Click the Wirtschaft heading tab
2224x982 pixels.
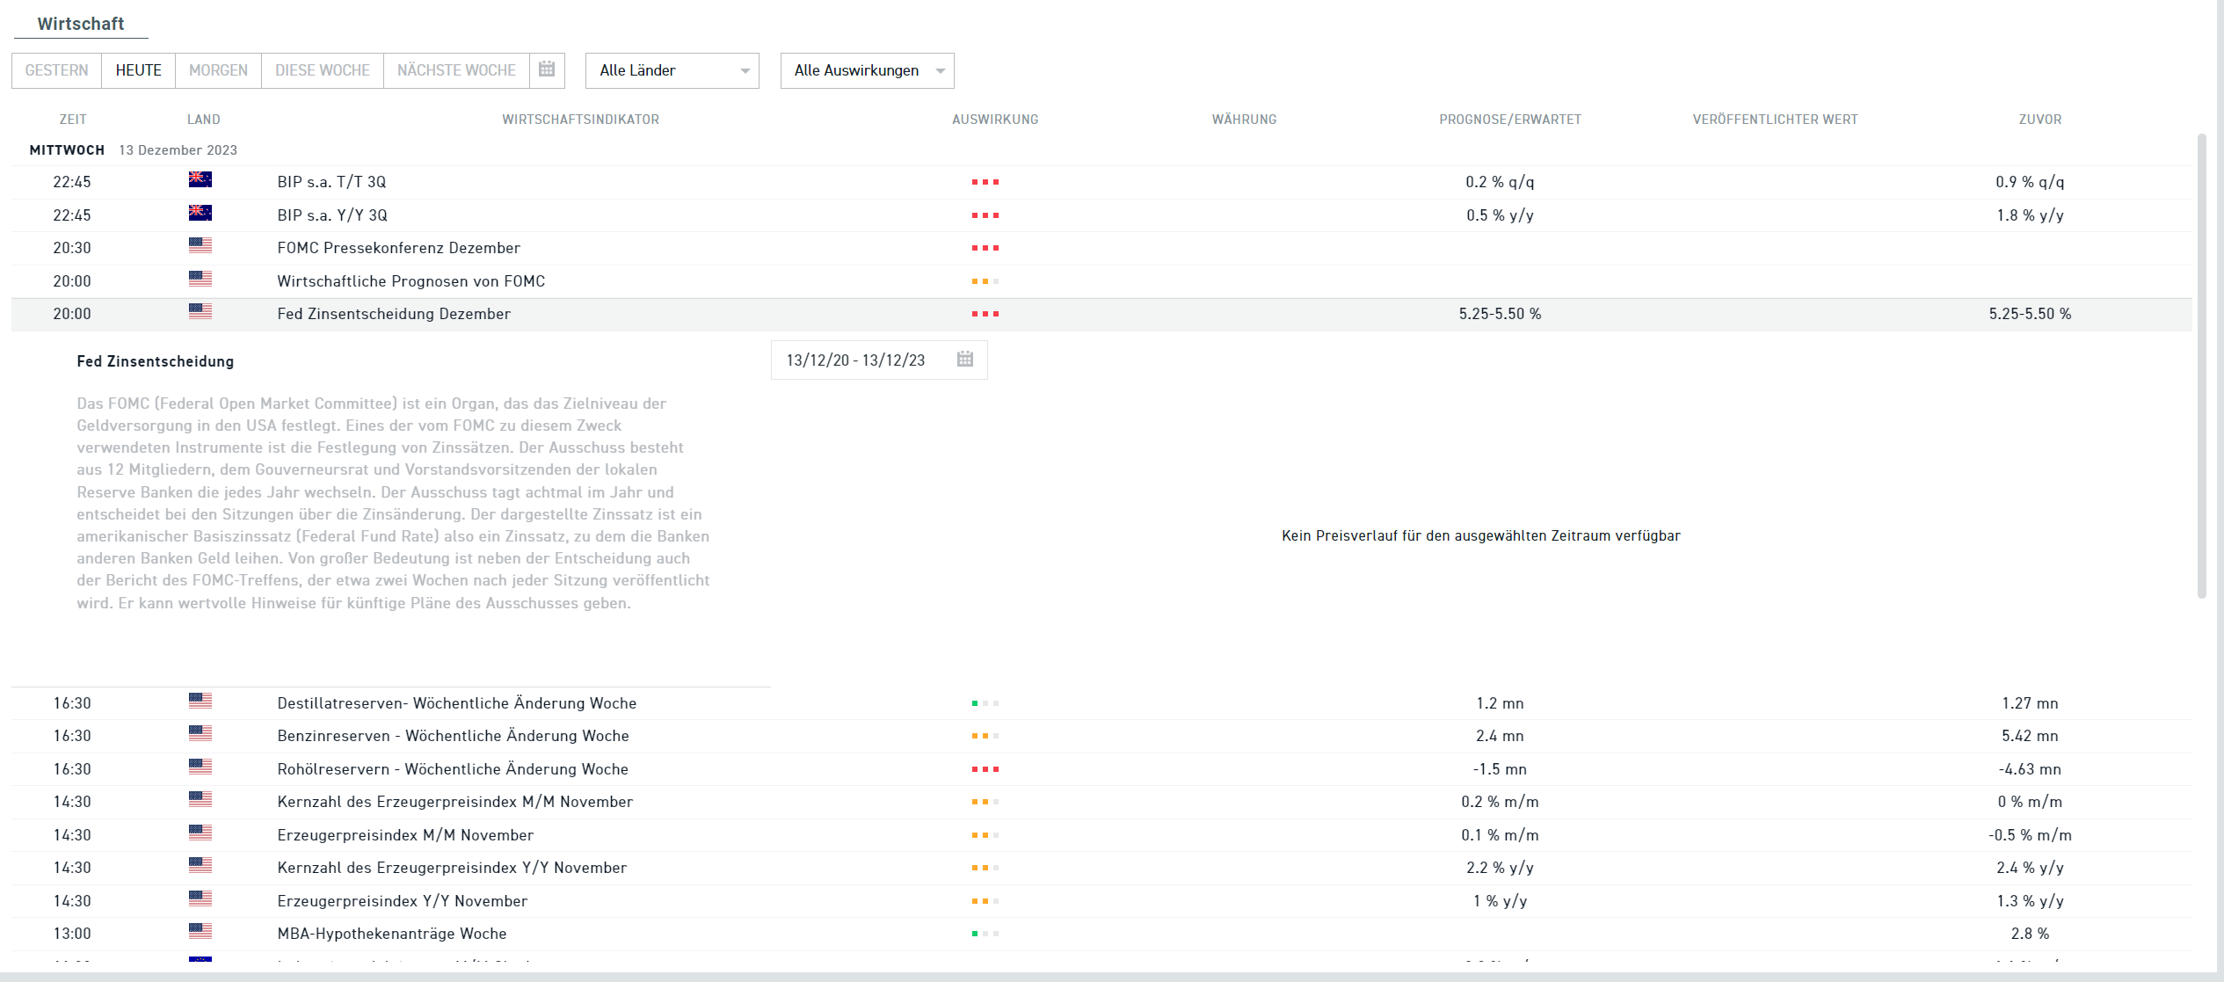[81, 24]
